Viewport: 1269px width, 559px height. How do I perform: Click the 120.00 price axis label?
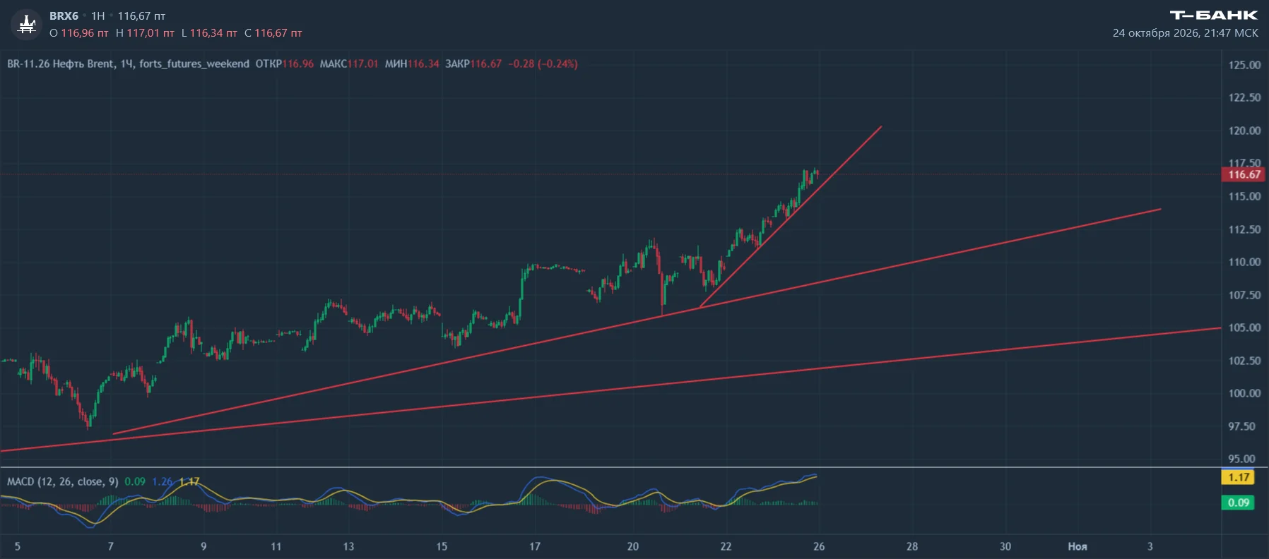click(1244, 131)
